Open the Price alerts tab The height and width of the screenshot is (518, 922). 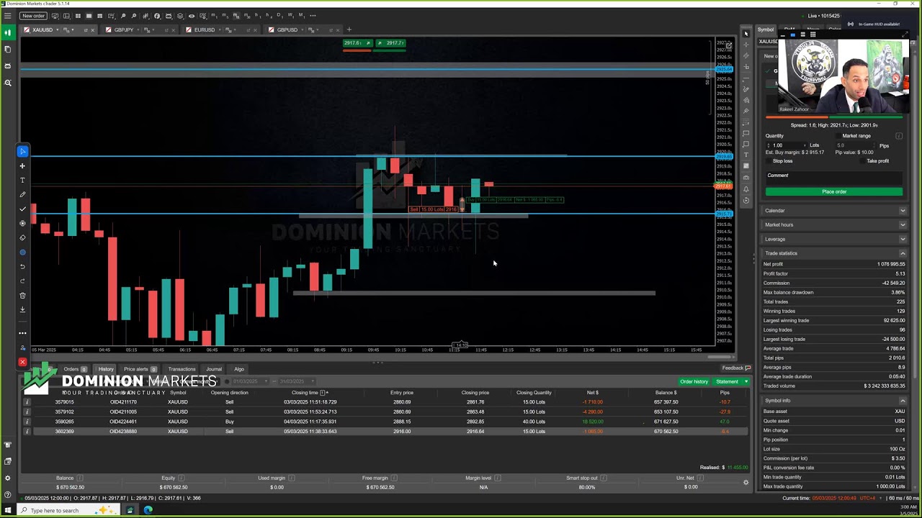[x=140, y=369]
